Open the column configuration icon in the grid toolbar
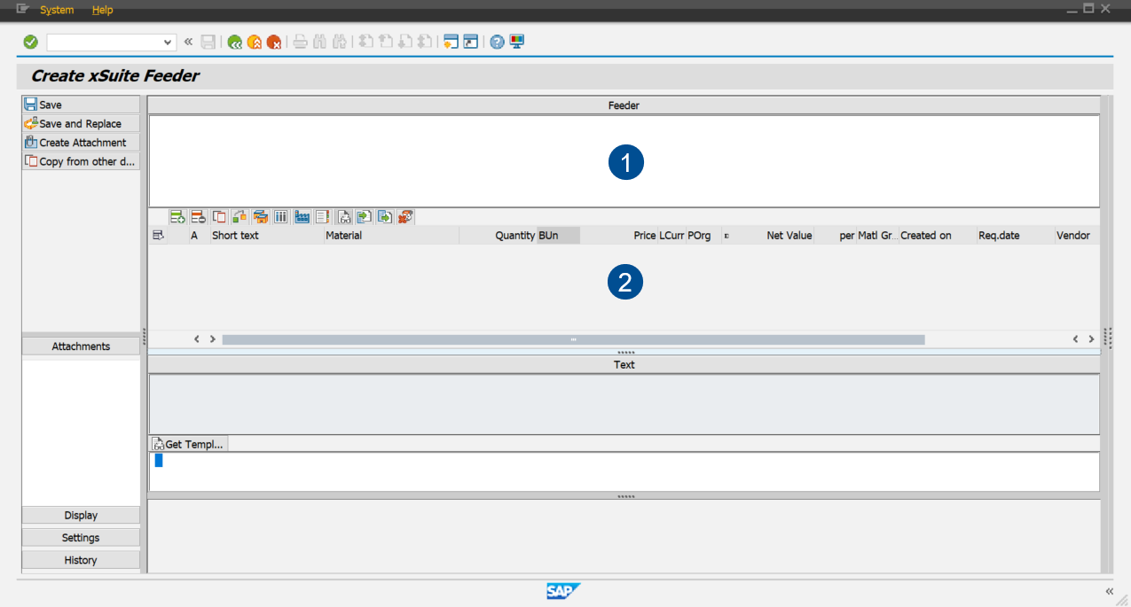1131x607 pixels. 281,216
